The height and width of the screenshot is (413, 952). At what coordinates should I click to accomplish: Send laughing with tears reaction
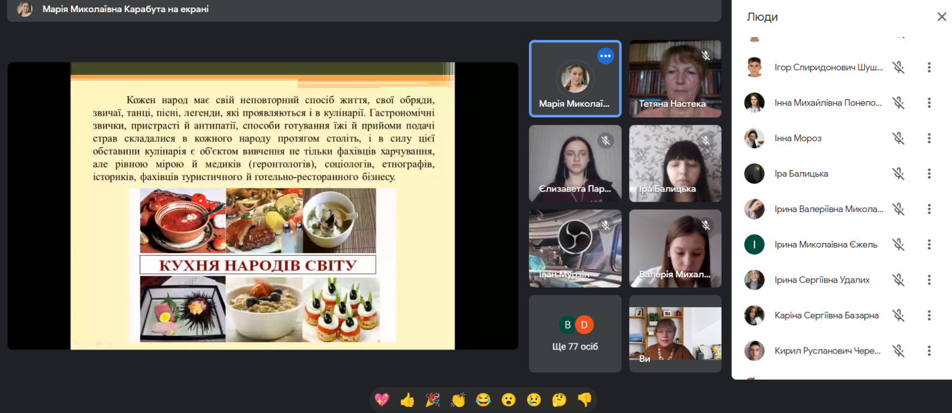[x=483, y=400]
